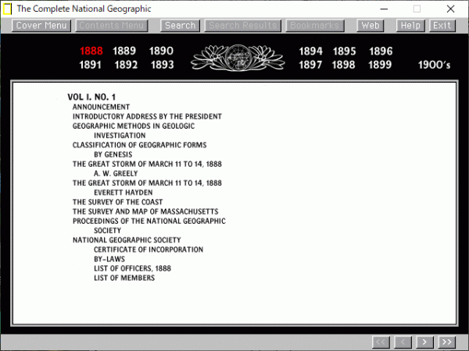Click the INVESTIGATION line
Viewport: 469px width, 351px height.
coord(120,136)
